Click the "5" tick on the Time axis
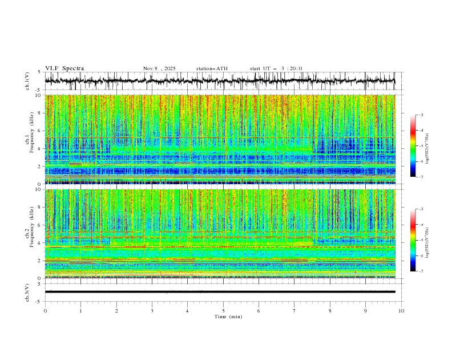The width and height of the screenshot is (452, 349). point(223,311)
